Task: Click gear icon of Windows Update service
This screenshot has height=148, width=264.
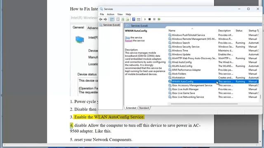Action: coord(170,54)
